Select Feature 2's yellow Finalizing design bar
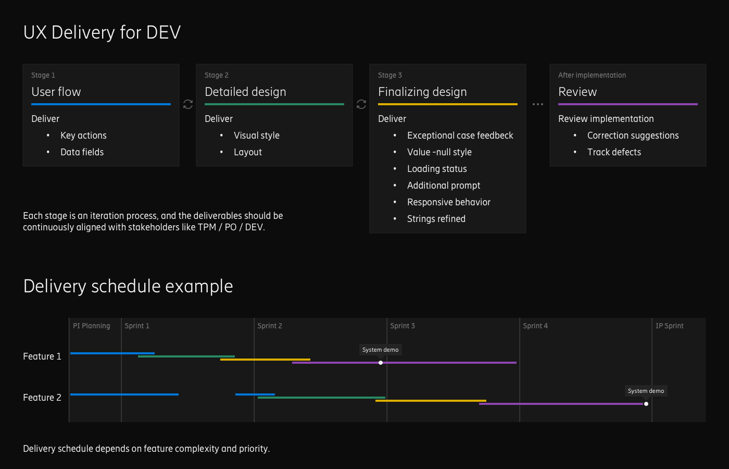The width and height of the screenshot is (729, 469). pyautogui.click(x=431, y=401)
